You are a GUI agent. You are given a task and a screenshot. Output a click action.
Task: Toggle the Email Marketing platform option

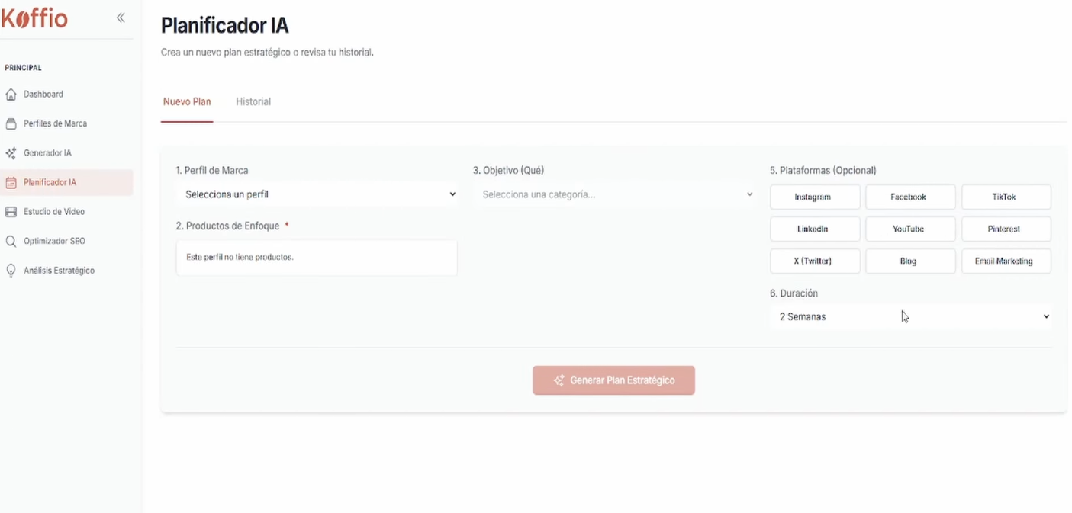pyautogui.click(x=1006, y=261)
